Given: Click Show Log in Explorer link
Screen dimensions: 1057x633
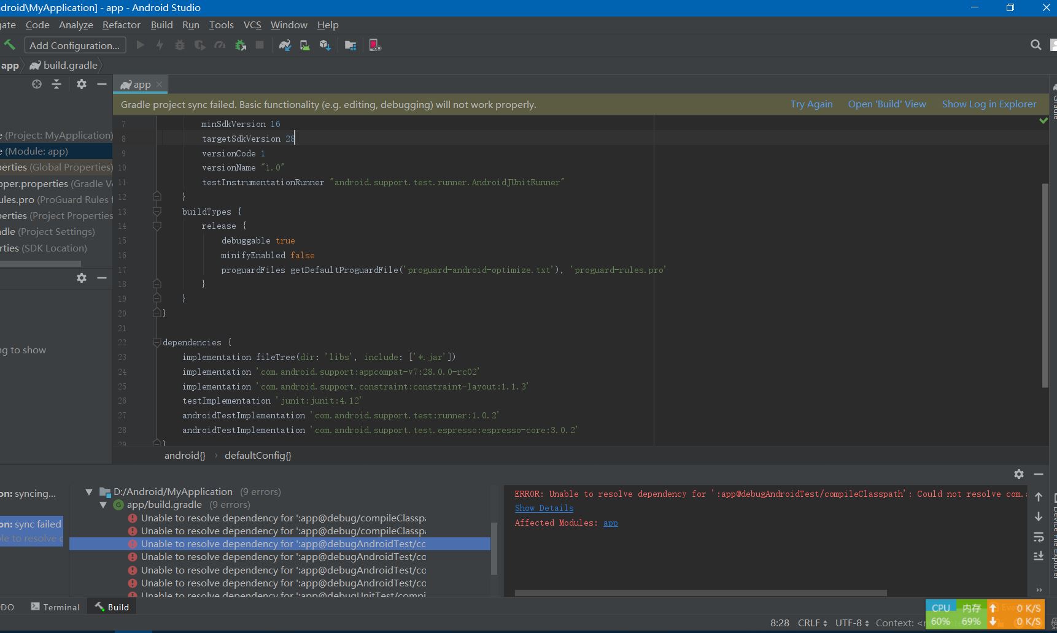Looking at the screenshot, I should click(989, 104).
